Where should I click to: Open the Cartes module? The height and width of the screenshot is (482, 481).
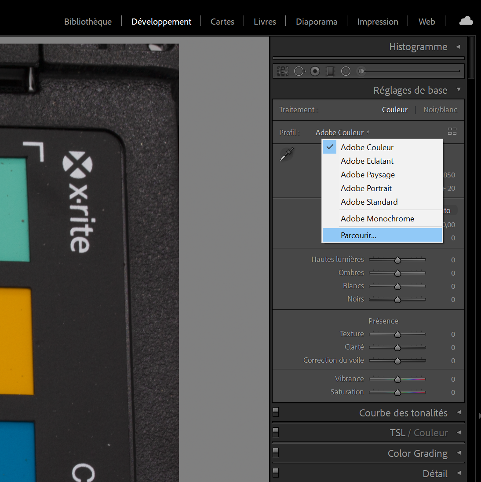click(x=222, y=22)
